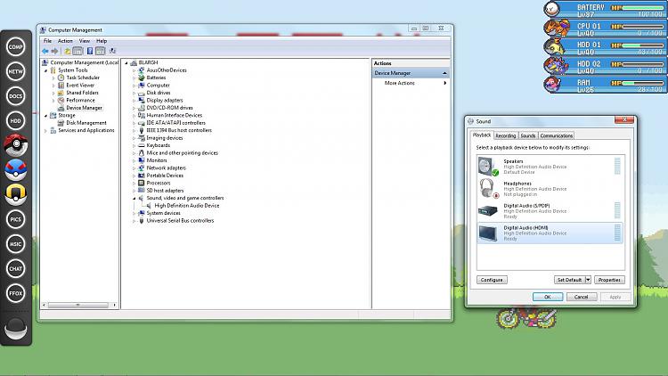Click the Scan for hardware changes toolbar icon

coord(112,51)
